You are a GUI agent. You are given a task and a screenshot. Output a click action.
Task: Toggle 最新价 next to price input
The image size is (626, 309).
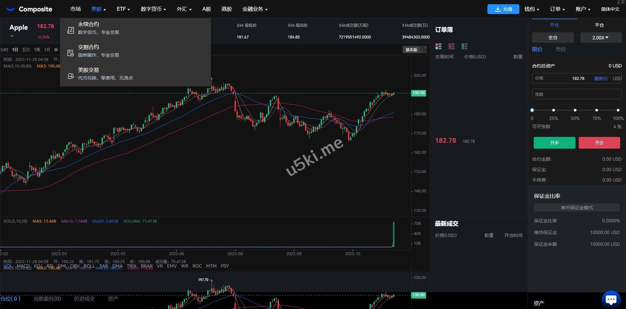tap(601, 79)
